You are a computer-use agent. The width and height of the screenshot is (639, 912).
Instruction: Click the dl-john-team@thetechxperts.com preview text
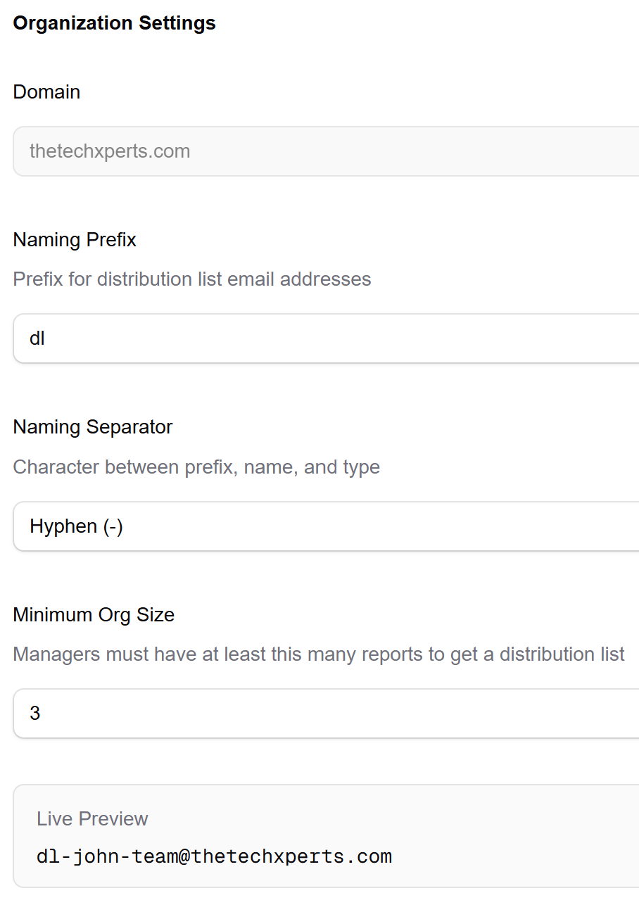215,856
